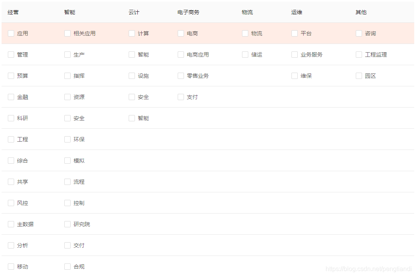Select the 预算 checkbox
Viewport: 415px width, 276px height.
11,76
